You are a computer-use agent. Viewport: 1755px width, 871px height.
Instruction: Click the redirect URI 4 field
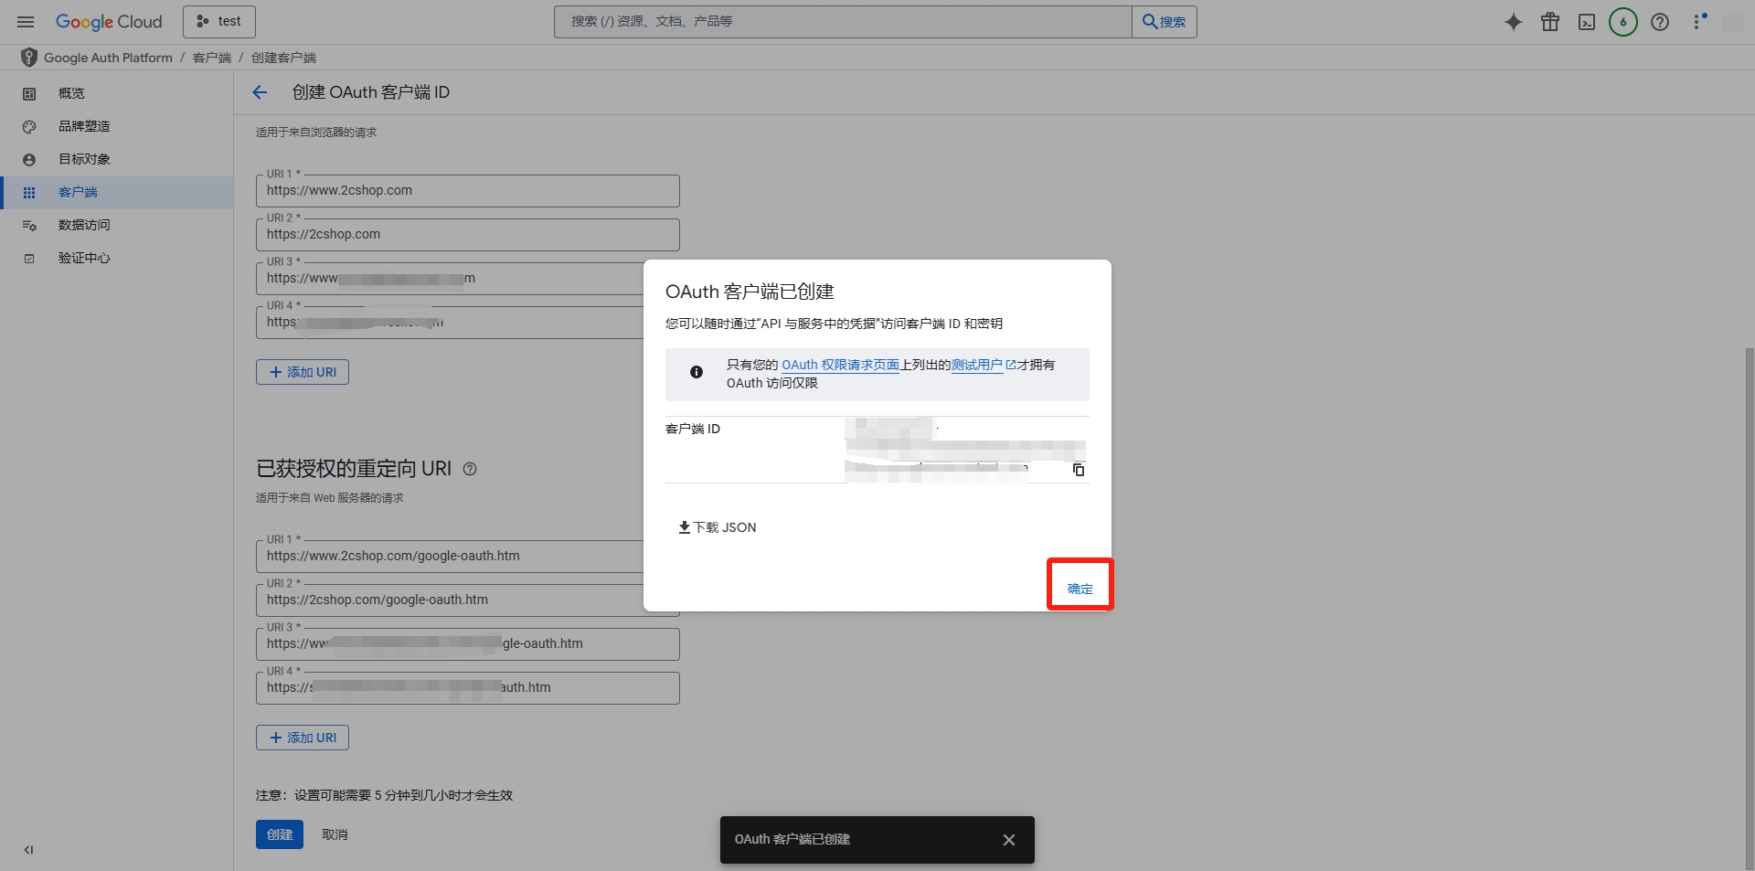[x=468, y=687]
